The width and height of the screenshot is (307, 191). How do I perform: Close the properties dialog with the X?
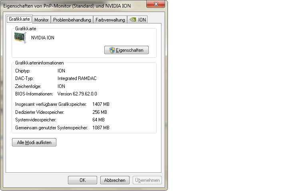click(x=155, y=4)
